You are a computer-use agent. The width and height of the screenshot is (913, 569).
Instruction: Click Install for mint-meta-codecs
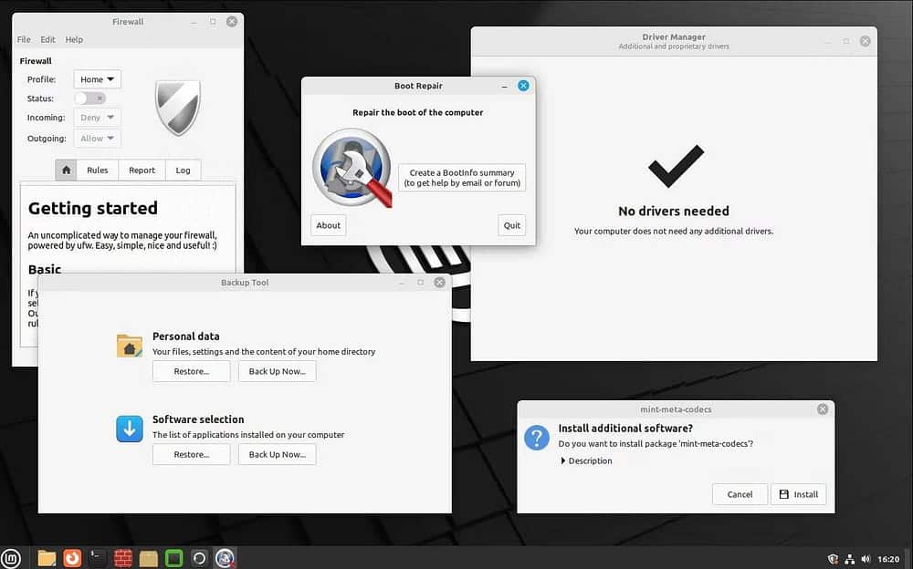(798, 494)
